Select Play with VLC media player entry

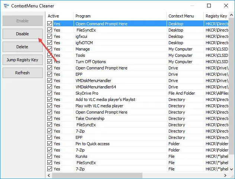click(x=99, y=106)
